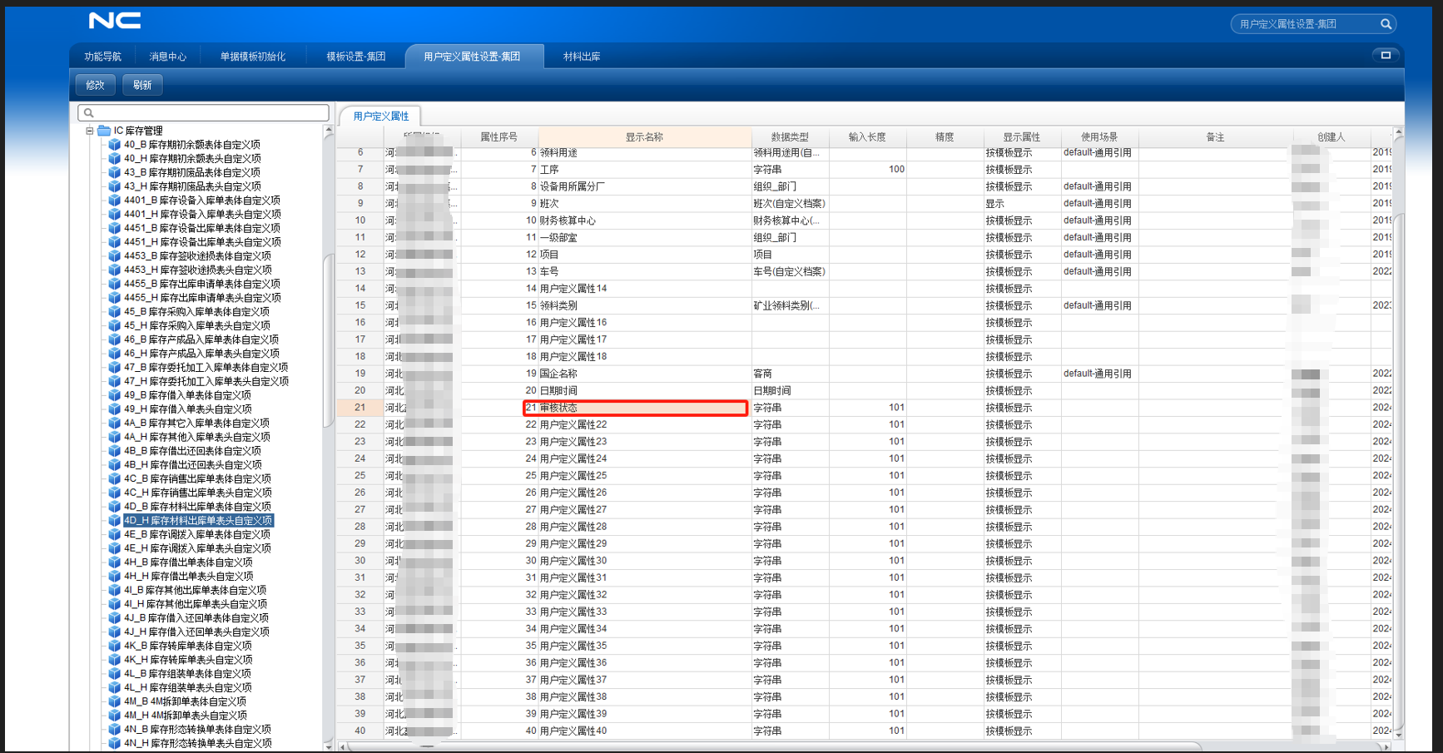Image resolution: width=1443 pixels, height=753 pixels.
Task: Click the tree panel vertical scrollbar
Action: click(328, 341)
